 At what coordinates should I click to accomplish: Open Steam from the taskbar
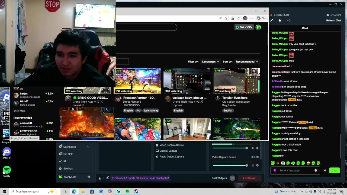136,191
